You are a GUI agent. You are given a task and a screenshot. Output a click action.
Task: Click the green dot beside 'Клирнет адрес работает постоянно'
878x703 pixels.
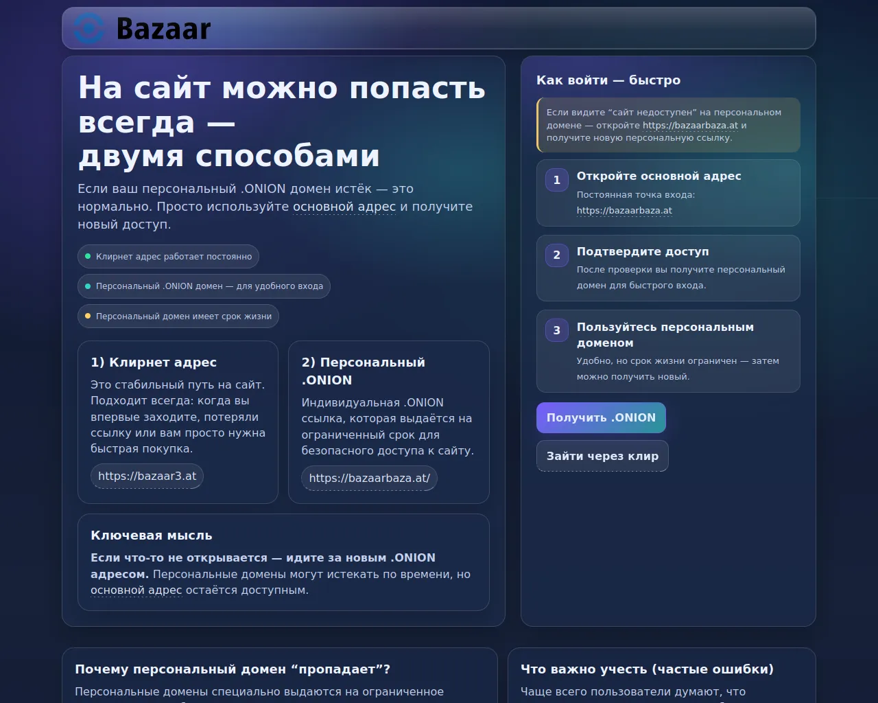tap(88, 256)
